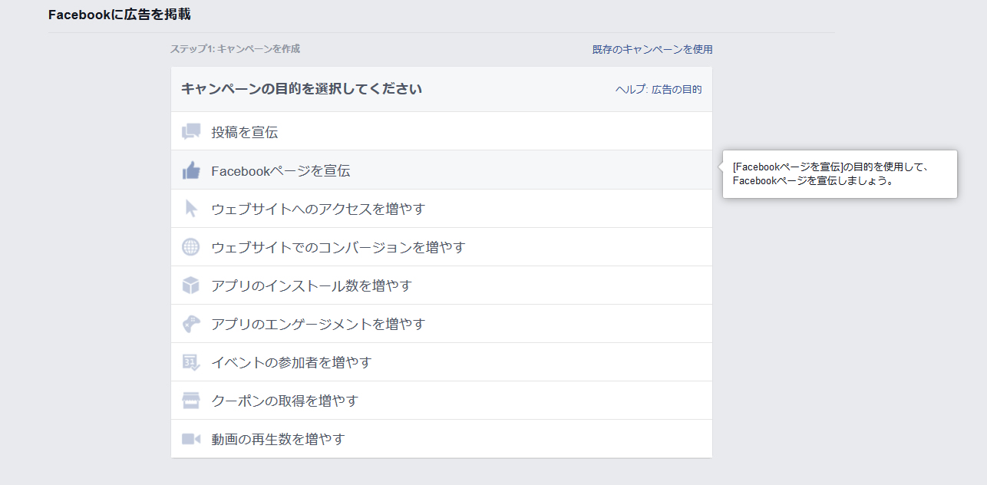This screenshot has height=485, width=987.
Task: Click the calendar icon for イベントの参加者
Action: [x=191, y=362]
